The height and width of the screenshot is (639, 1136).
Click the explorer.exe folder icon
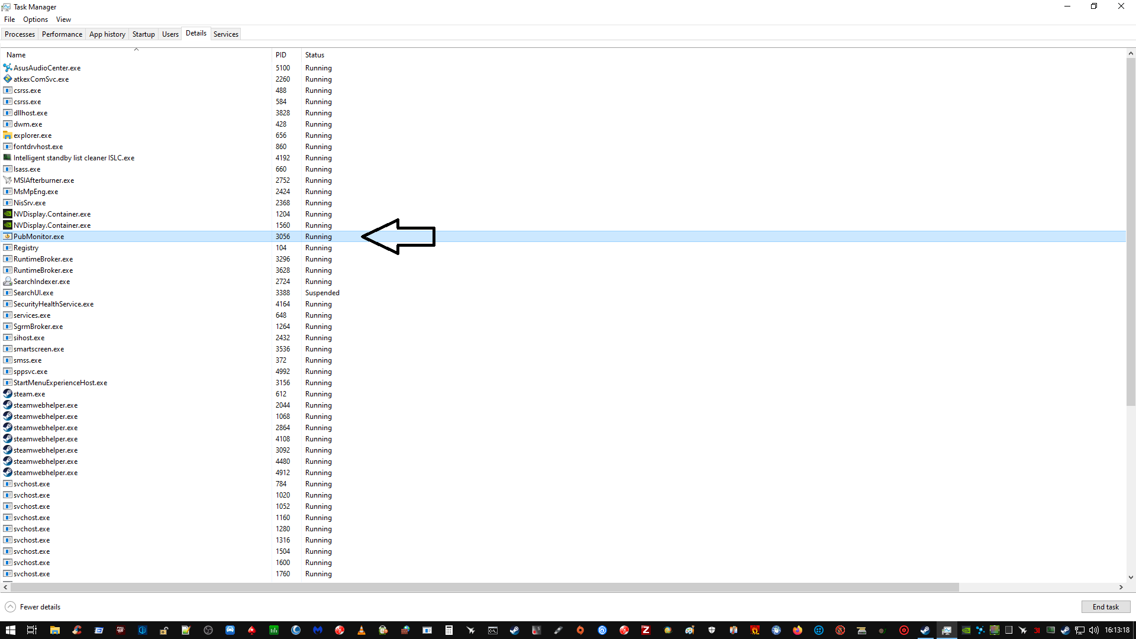(8, 135)
